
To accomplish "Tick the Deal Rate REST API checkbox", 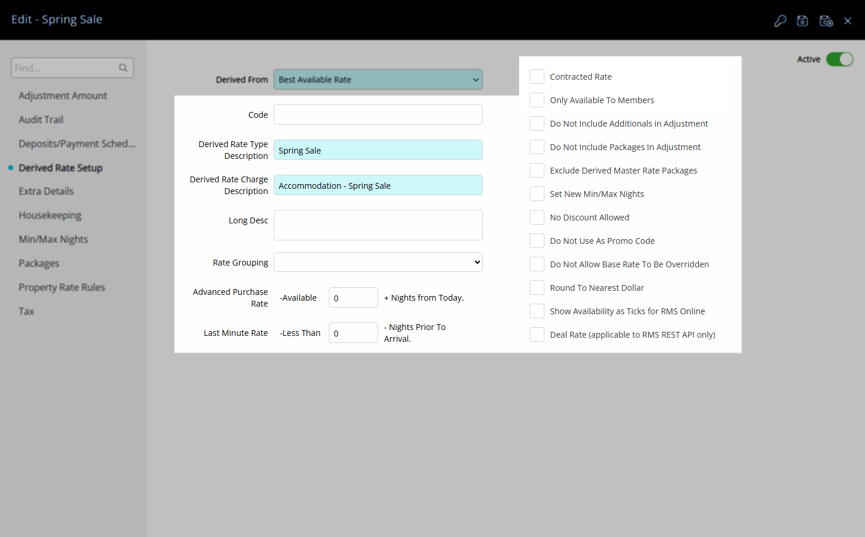I will (x=537, y=335).
